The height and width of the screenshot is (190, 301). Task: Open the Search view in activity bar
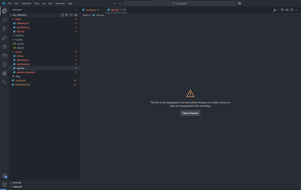pyautogui.click(x=4, y=20)
